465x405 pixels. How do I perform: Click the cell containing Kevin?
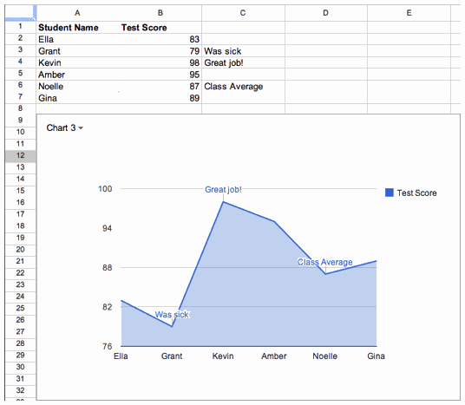pos(77,62)
